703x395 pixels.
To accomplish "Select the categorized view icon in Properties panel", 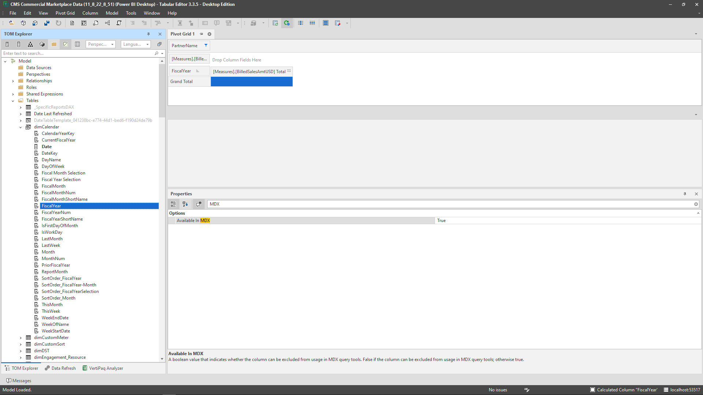I will [174, 204].
